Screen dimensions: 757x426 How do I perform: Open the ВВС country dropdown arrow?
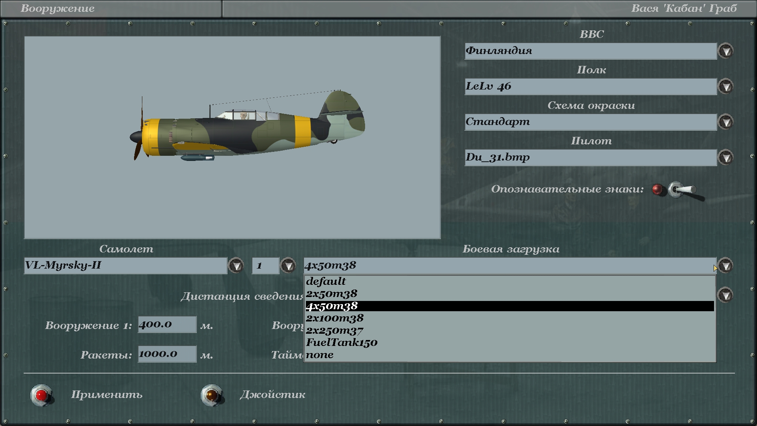coord(725,51)
